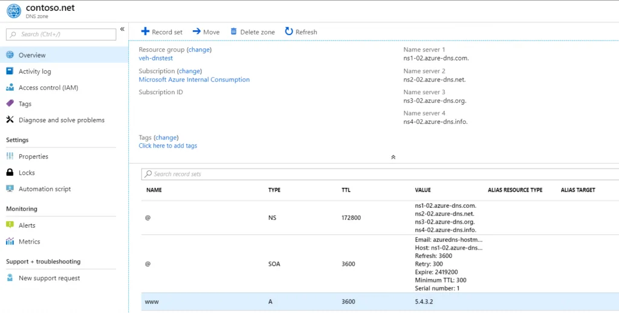This screenshot has width=619, height=313.
Task: Click the Properties sliders icon
Action: pos(10,156)
